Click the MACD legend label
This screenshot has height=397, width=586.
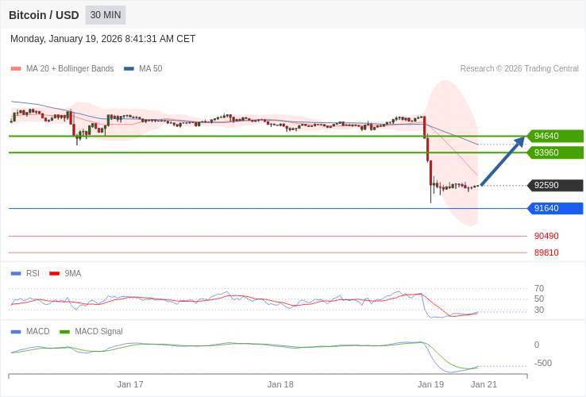click(38, 332)
